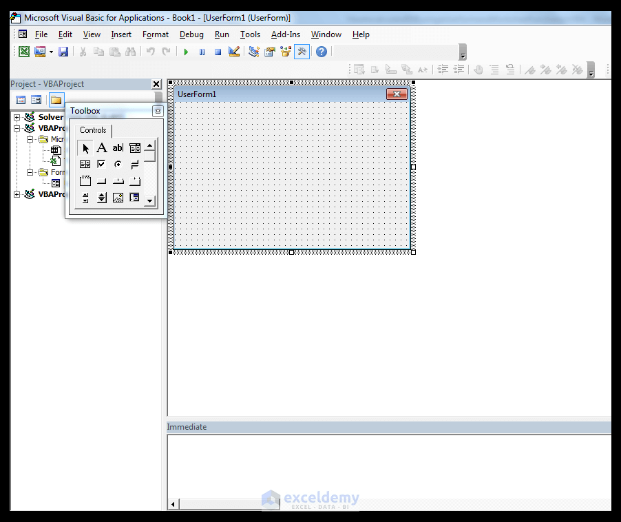621x522 pixels.
Task: Open the Format menu
Action: (156, 34)
